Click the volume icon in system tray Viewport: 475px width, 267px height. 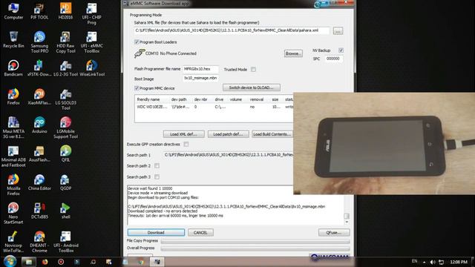(433, 262)
